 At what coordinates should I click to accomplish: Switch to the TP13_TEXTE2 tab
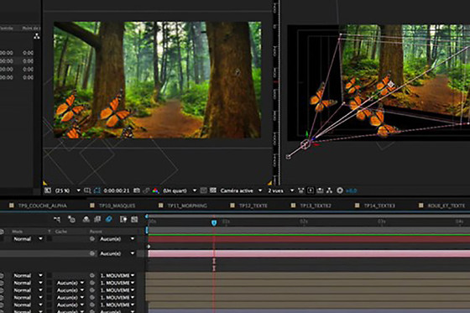click(x=316, y=206)
